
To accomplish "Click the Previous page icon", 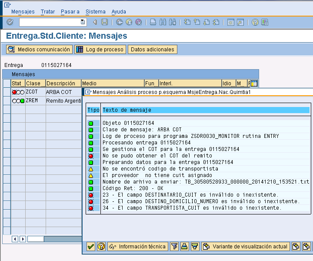I will coord(197,22).
